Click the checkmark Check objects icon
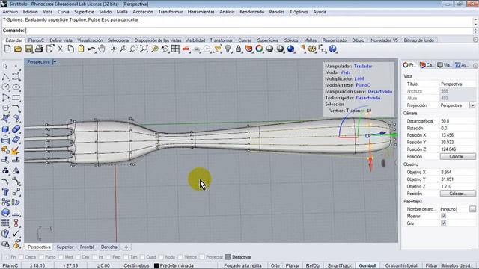The height and width of the screenshot is (269, 479). pyautogui.click(x=16, y=234)
